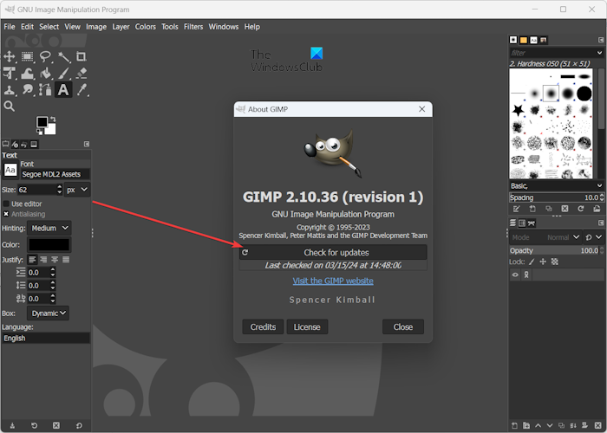Open the px size unit dropdown
607x433 pixels.
coord(76,190)
